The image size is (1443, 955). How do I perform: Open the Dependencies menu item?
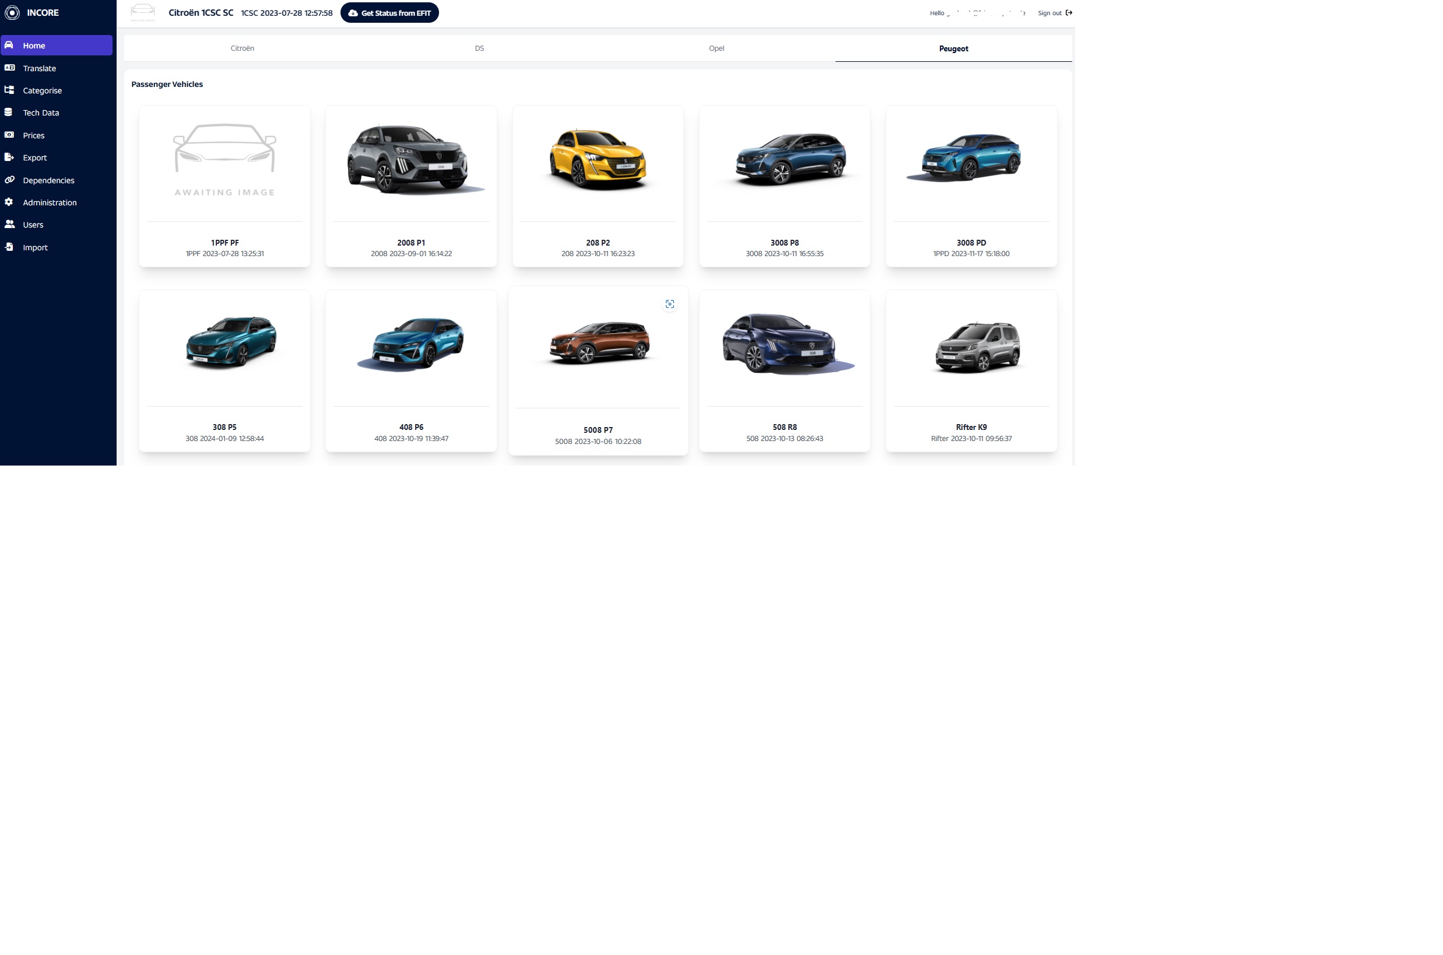[x=57, y=180]
